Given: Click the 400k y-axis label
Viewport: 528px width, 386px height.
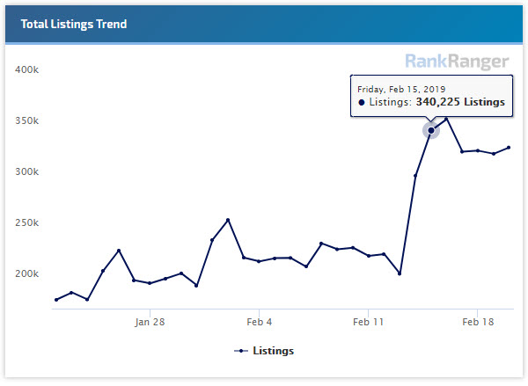Looking at the screenshot, I should [x=26, y=69].
